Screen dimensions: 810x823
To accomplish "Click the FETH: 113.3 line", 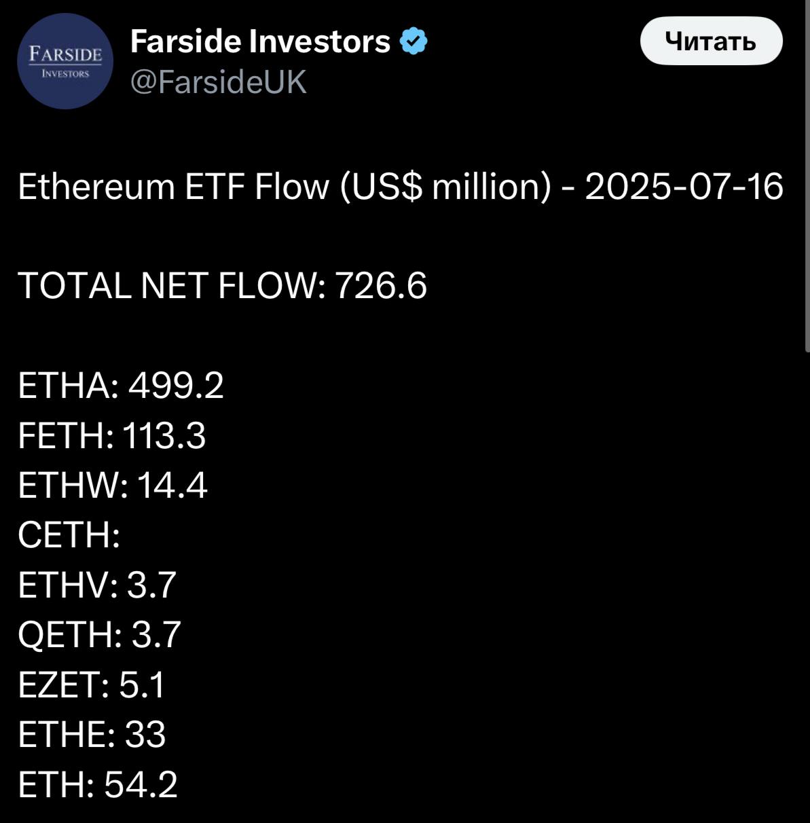I will (x=111, y=435).
